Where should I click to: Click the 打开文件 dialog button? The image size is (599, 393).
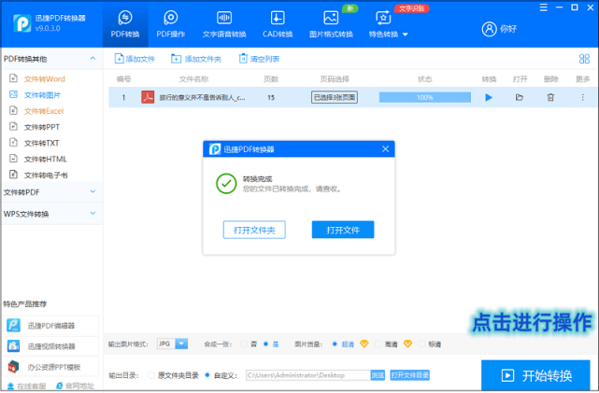(343, 230)
